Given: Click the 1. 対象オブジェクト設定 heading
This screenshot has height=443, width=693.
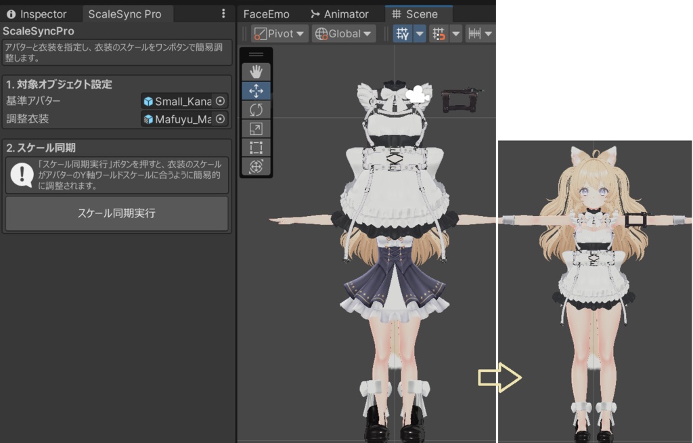Looking at the screenshot, I should pos(59,84).
